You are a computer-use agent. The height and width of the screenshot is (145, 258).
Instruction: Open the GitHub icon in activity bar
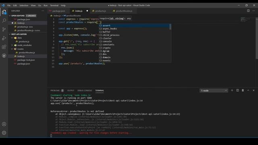click(x=4, y=56)
